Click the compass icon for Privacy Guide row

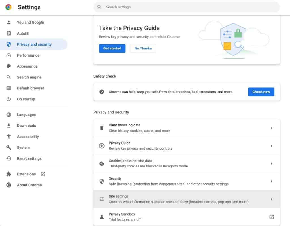coord(102,146)
